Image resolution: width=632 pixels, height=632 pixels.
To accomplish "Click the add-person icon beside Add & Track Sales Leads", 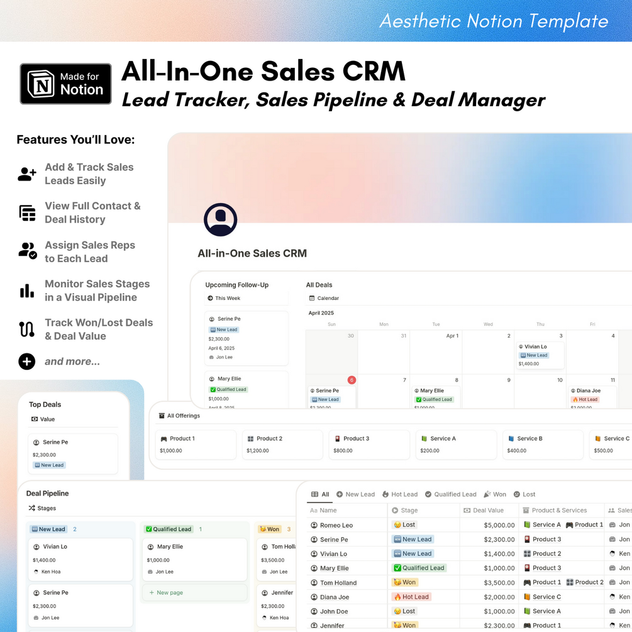I will pyautogui.click(x=27, y=174).
